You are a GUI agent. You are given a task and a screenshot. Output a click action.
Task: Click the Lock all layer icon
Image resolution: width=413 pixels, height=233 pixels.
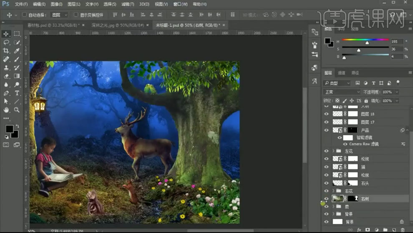[366, 101]
